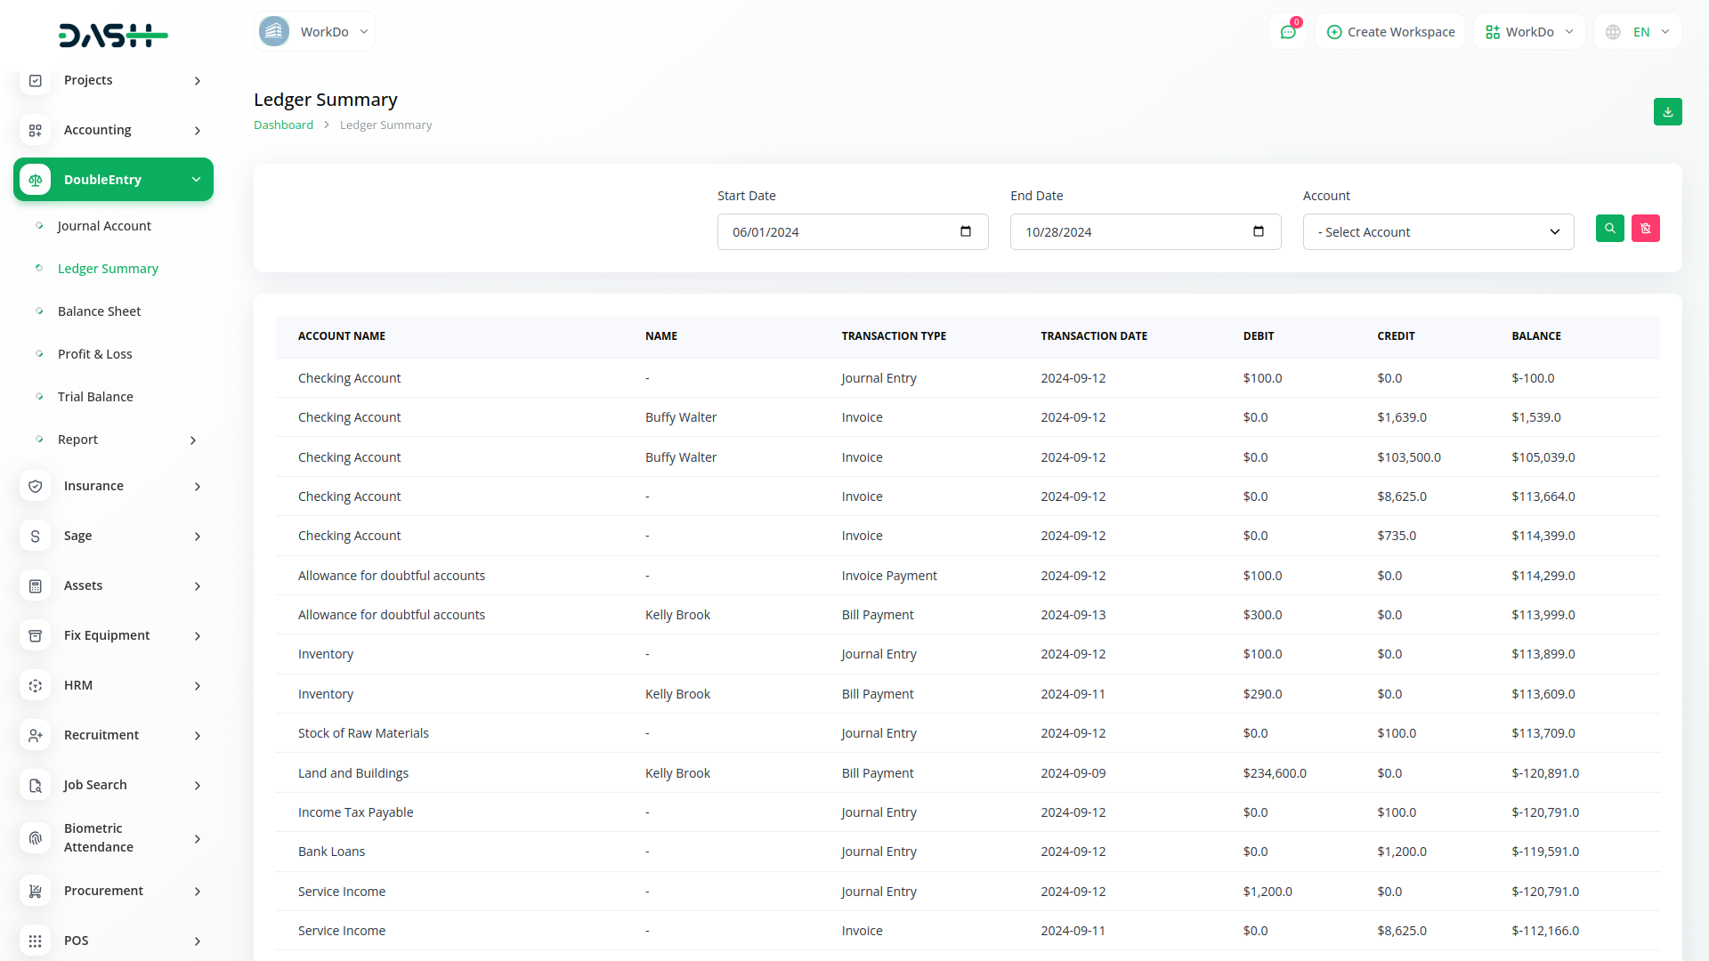Click the Create Workspace button
This screenshot has width=1709, height=961.
(1390, 32)
